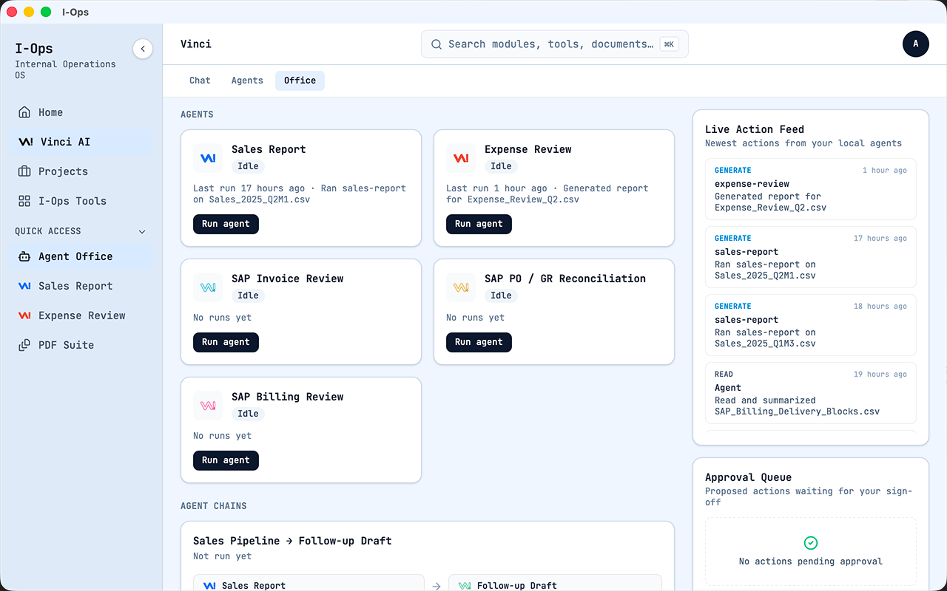Run the SAP Billing Review agent
Viewport: 947px width, 591px height.
[226, 460]
